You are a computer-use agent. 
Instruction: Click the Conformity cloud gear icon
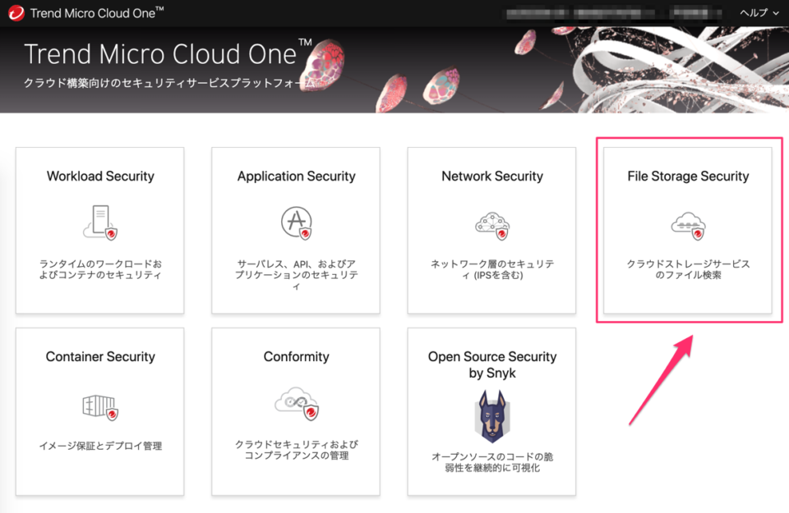click(x=295, y=404)
